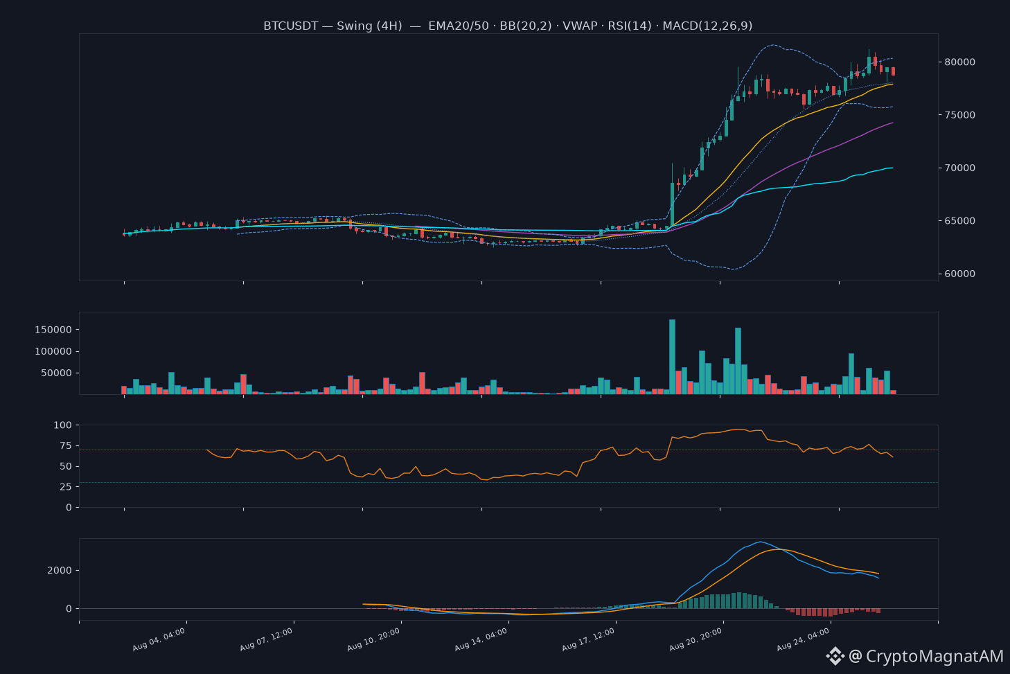Select the 65000 price axis label
Viewport: 1010px width, 674px height.
point(960,221)
